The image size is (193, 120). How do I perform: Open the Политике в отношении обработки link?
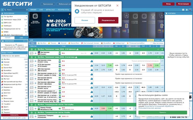pos(159,106)
